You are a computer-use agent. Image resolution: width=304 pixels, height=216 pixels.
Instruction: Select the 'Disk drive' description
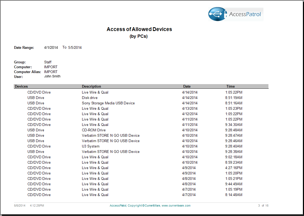click(x=89, y=98)
